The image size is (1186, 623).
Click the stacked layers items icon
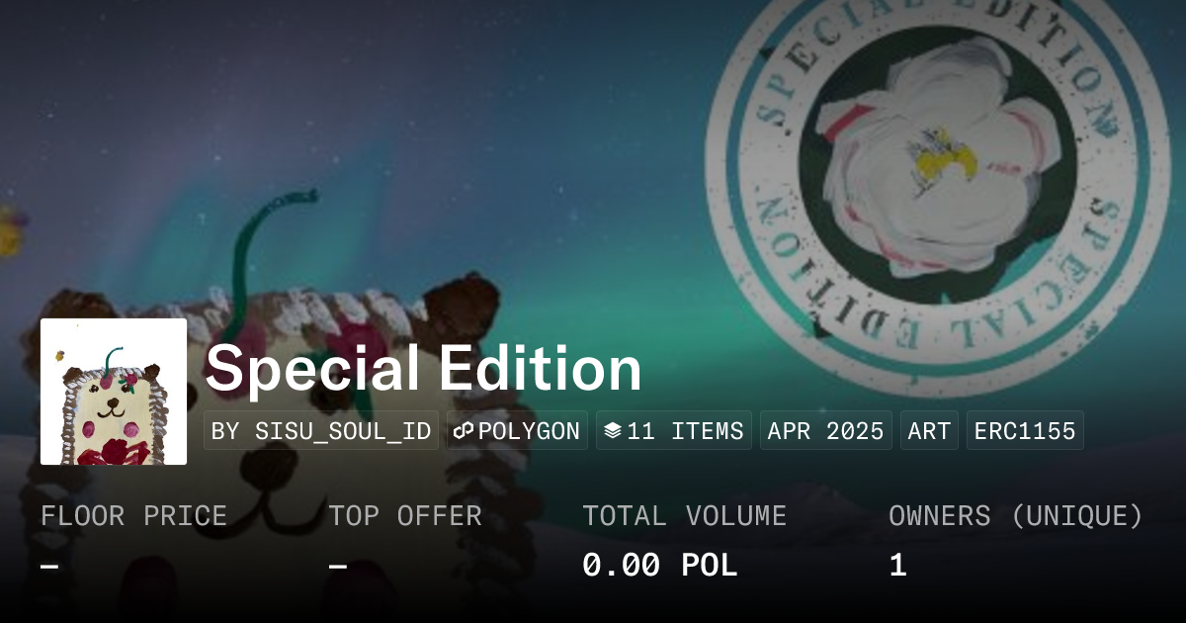pyautogui.click(x=613, y=431)
